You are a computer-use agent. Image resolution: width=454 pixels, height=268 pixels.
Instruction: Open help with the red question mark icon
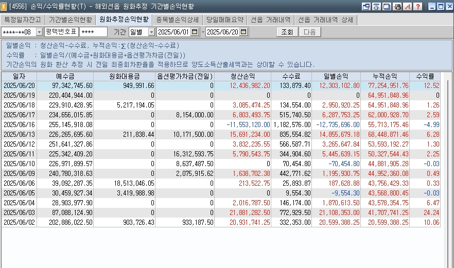(418, 6)
